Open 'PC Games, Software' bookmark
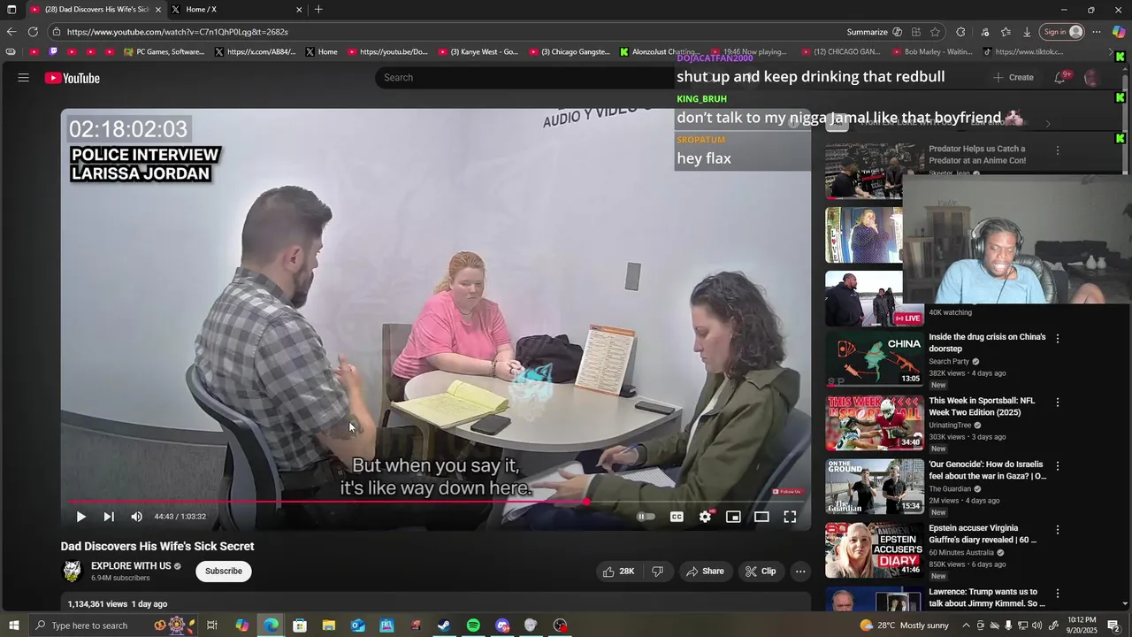 tap(164, 52)
